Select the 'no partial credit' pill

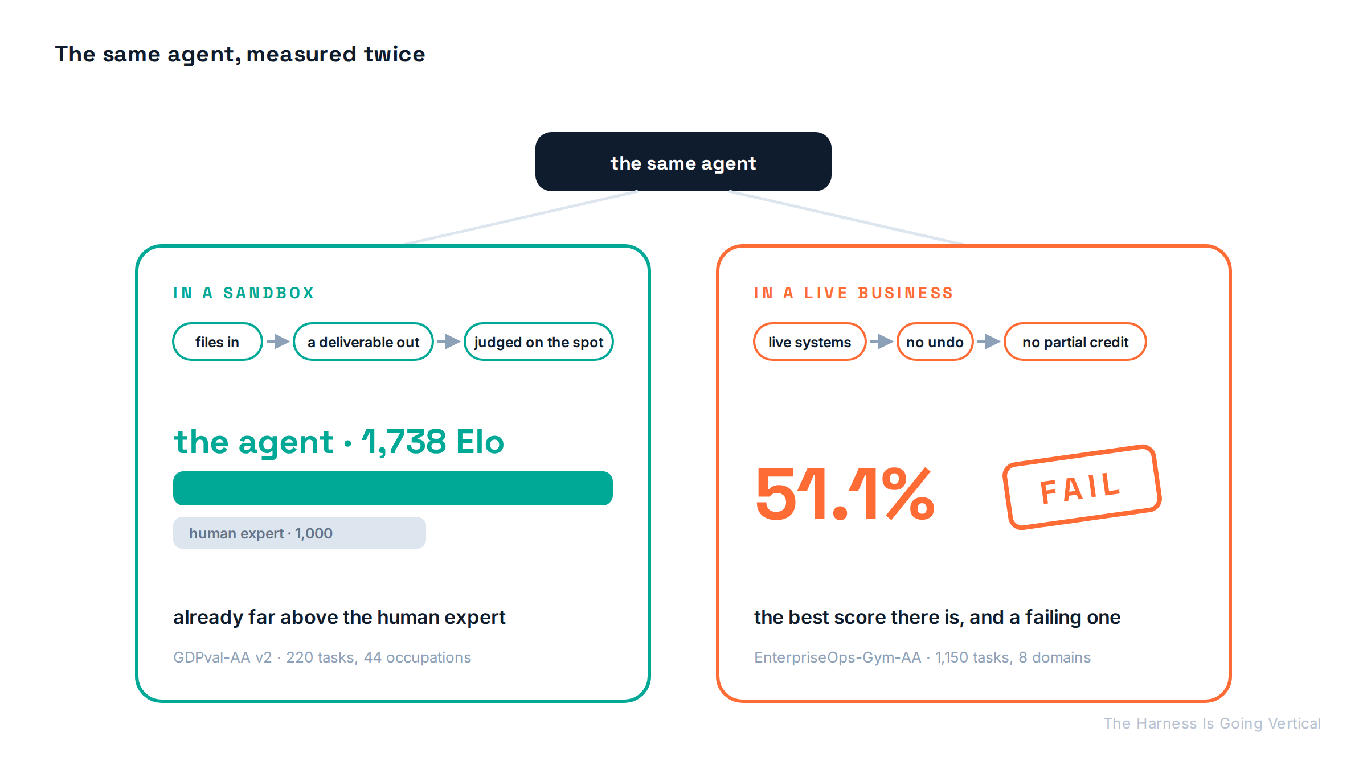pos(1075,342)
